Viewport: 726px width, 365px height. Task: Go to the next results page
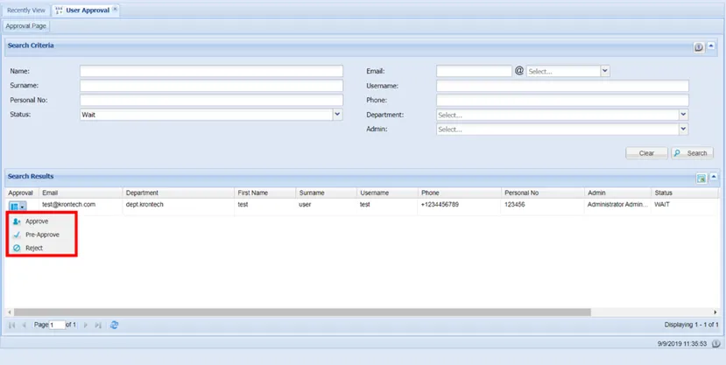click(86, 326)
